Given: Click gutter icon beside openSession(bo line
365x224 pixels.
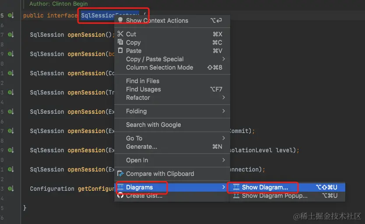Looking at the screenshot, I should 11,54.
